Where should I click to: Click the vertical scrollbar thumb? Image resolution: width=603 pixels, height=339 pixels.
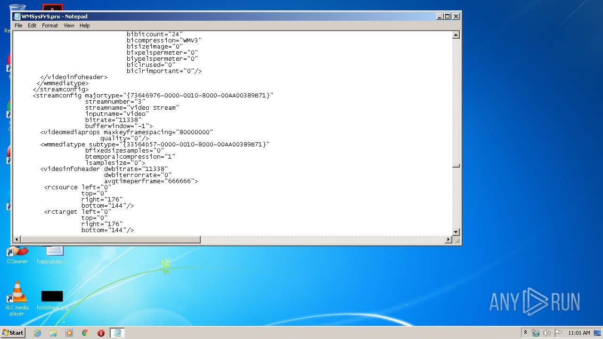pos(456,166)
